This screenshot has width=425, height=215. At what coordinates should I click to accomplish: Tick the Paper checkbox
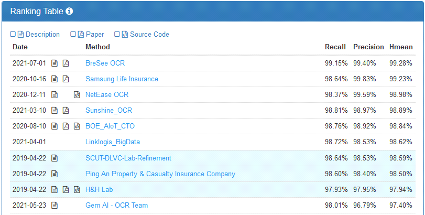(73, 34)
